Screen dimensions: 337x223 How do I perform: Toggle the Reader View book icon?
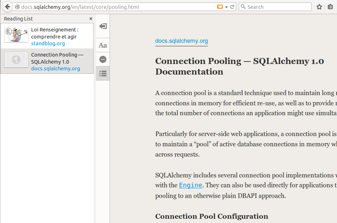pyautogui.click(x=220, y=7)
